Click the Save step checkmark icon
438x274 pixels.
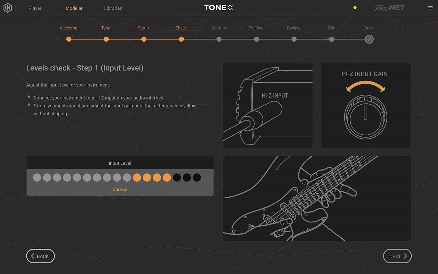[369, 39]
